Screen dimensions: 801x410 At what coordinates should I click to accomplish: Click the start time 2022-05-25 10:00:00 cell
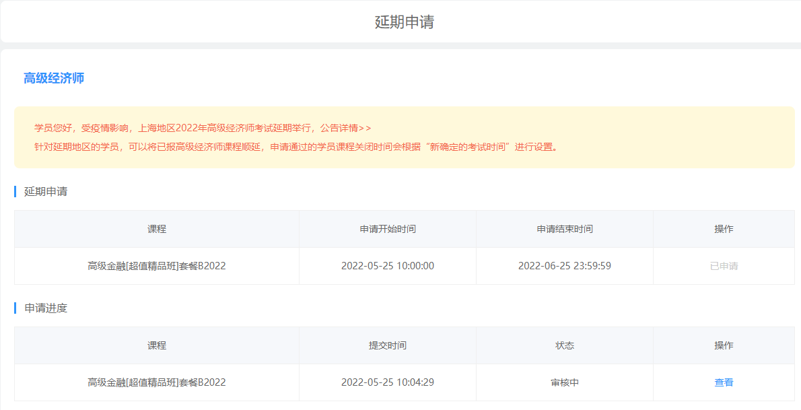click(388, 266)
